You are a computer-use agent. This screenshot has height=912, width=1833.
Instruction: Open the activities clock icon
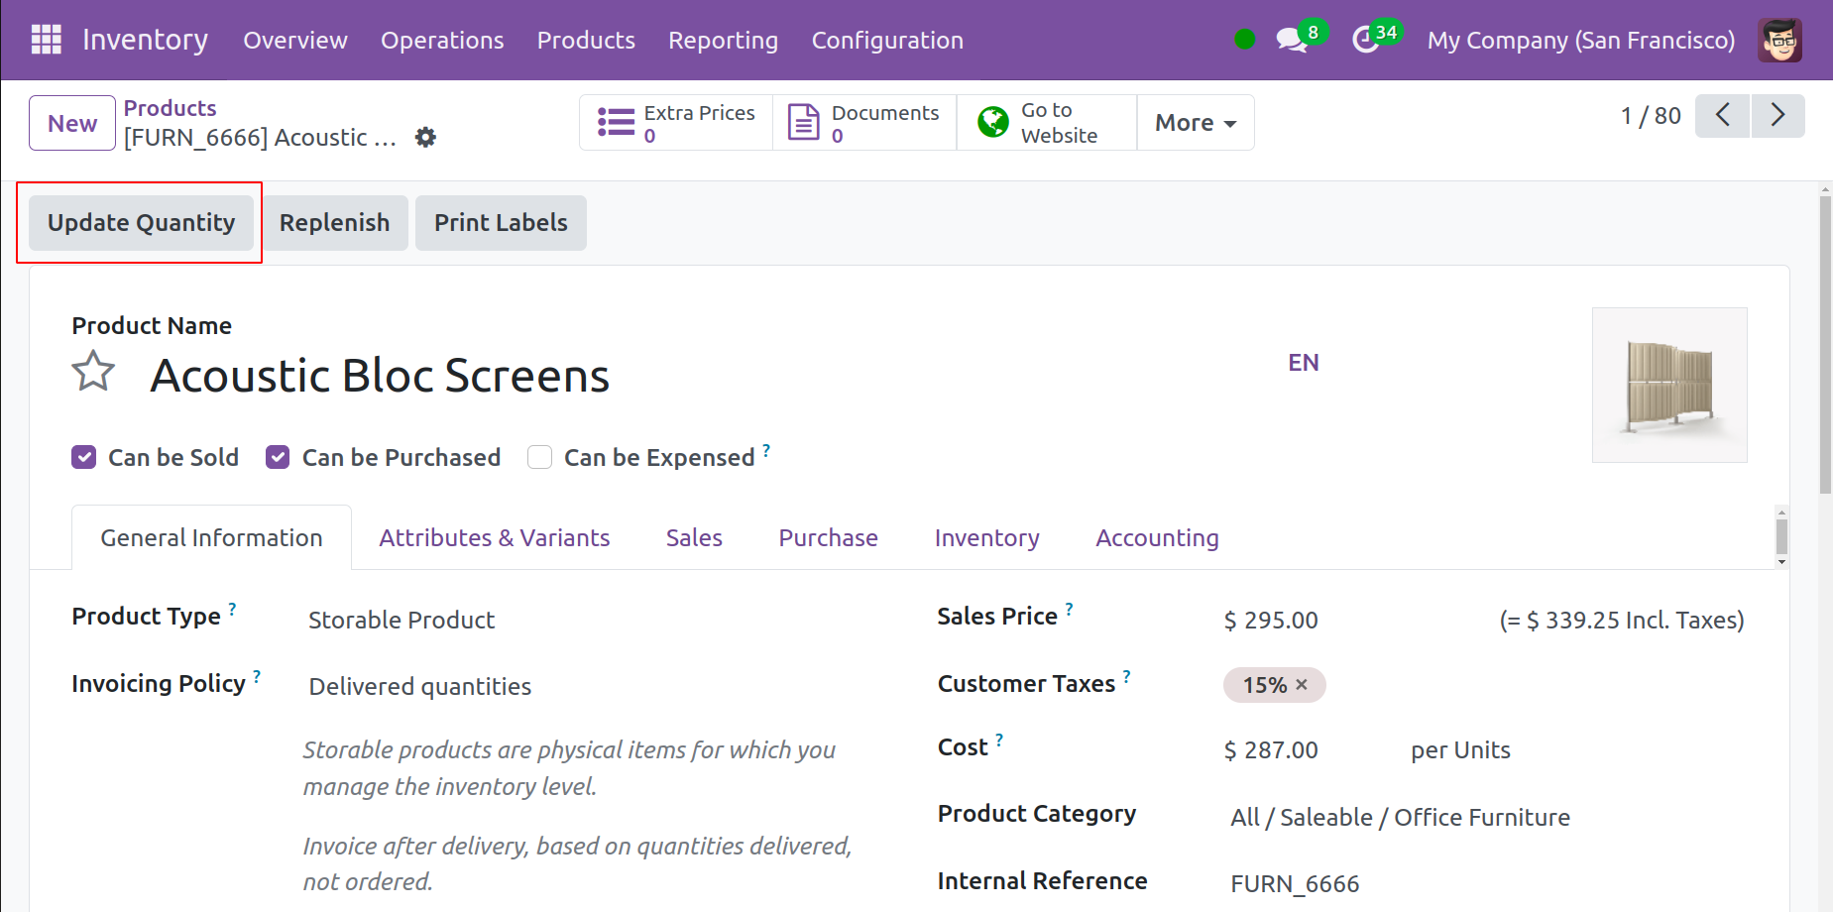tap(1366, 40)
